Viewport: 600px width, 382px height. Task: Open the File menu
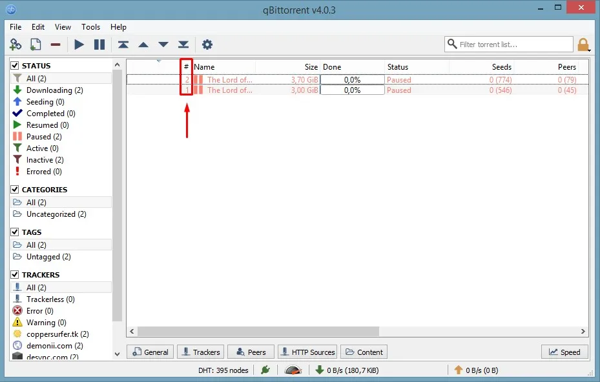pyautogui.click(x=16, y=26)
